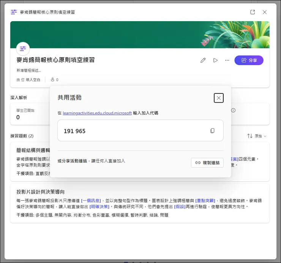
Task: Click the 共用活動 dialog title
Action: click(69, 98)
